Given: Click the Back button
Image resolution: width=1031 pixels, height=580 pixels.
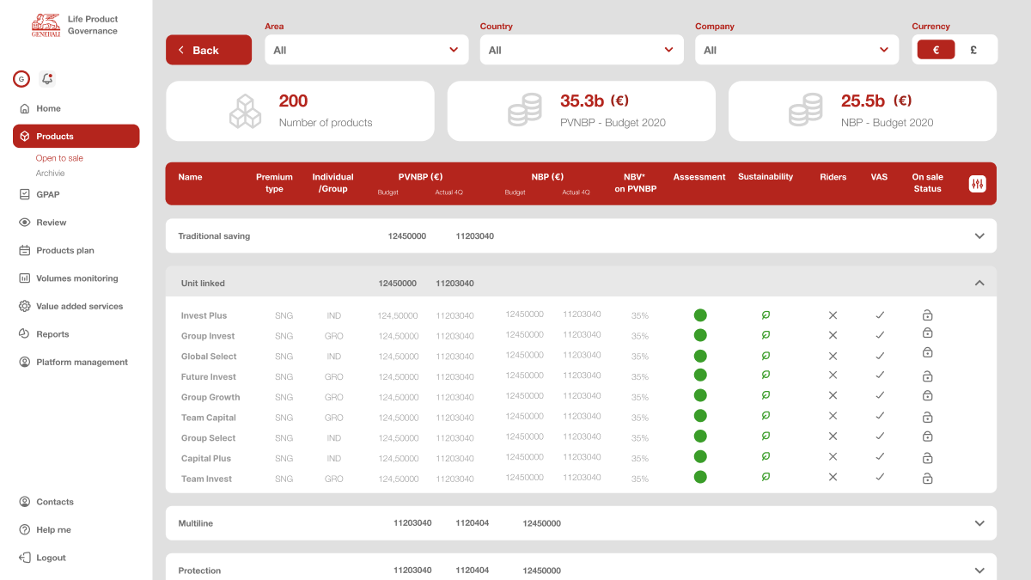Looking at the screenshot, I should (209, 50).
